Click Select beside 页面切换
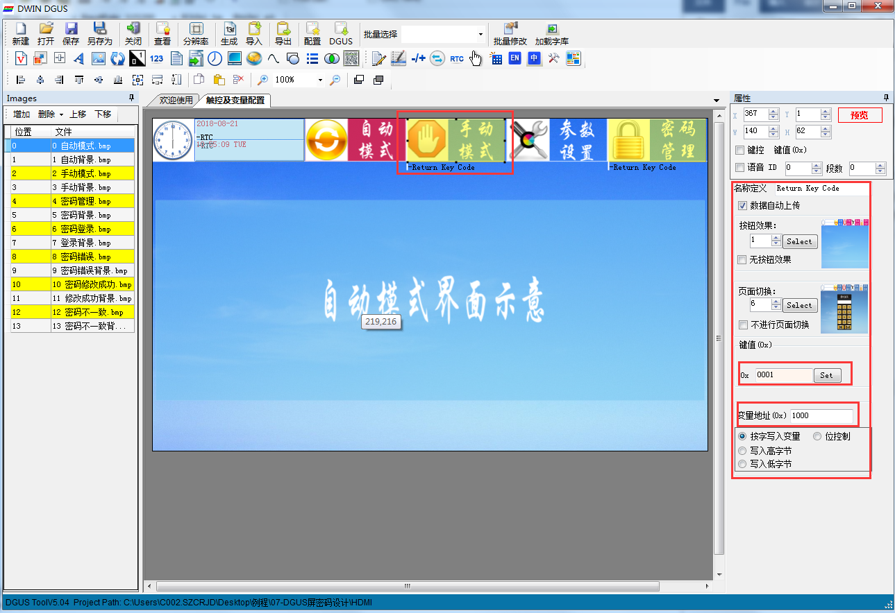895x613 pixels. coord(800,305)
